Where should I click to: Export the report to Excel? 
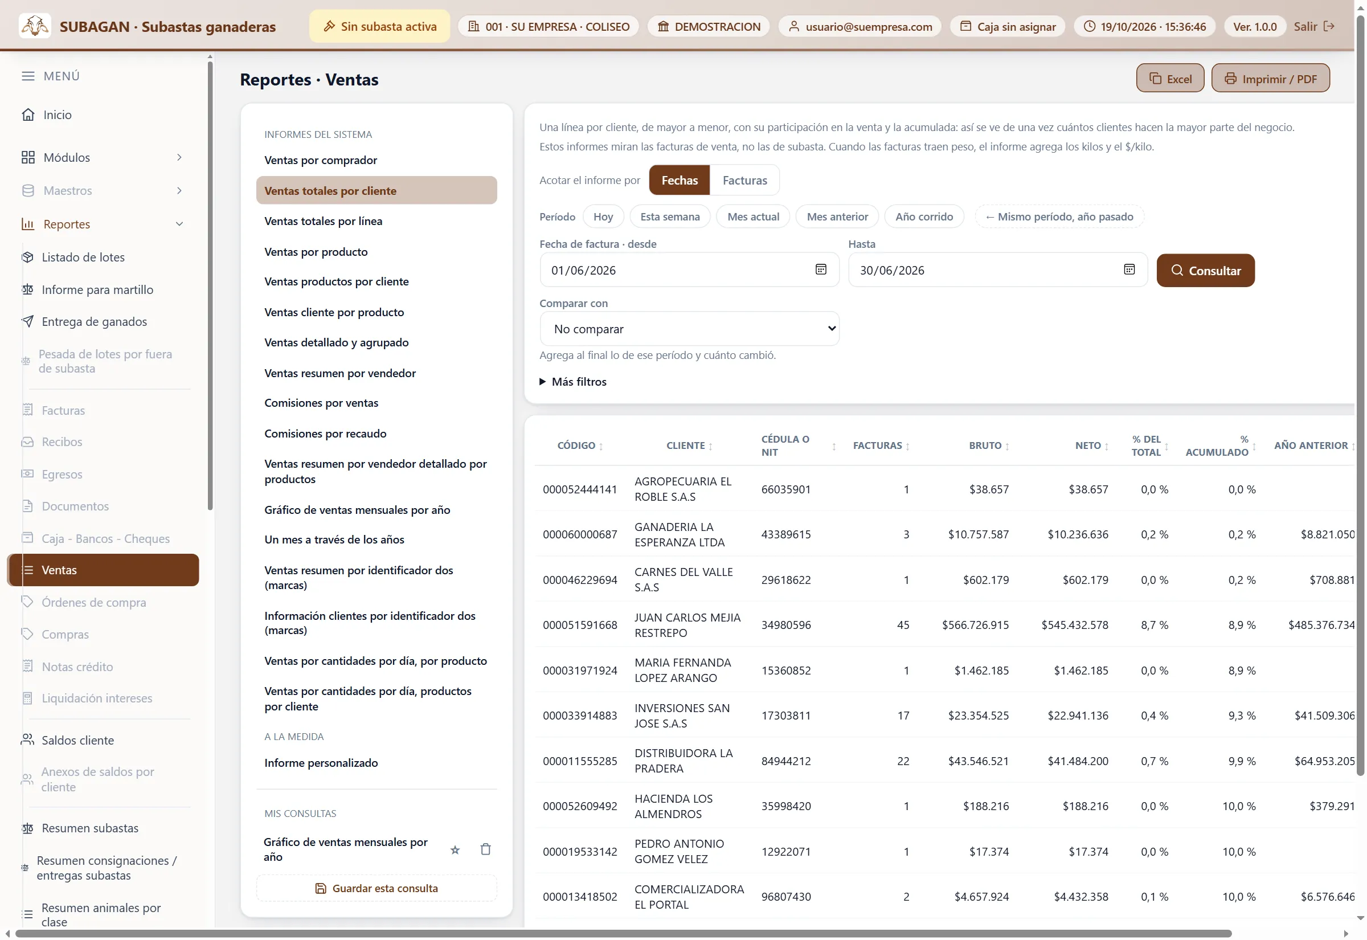click(1170, 79)
